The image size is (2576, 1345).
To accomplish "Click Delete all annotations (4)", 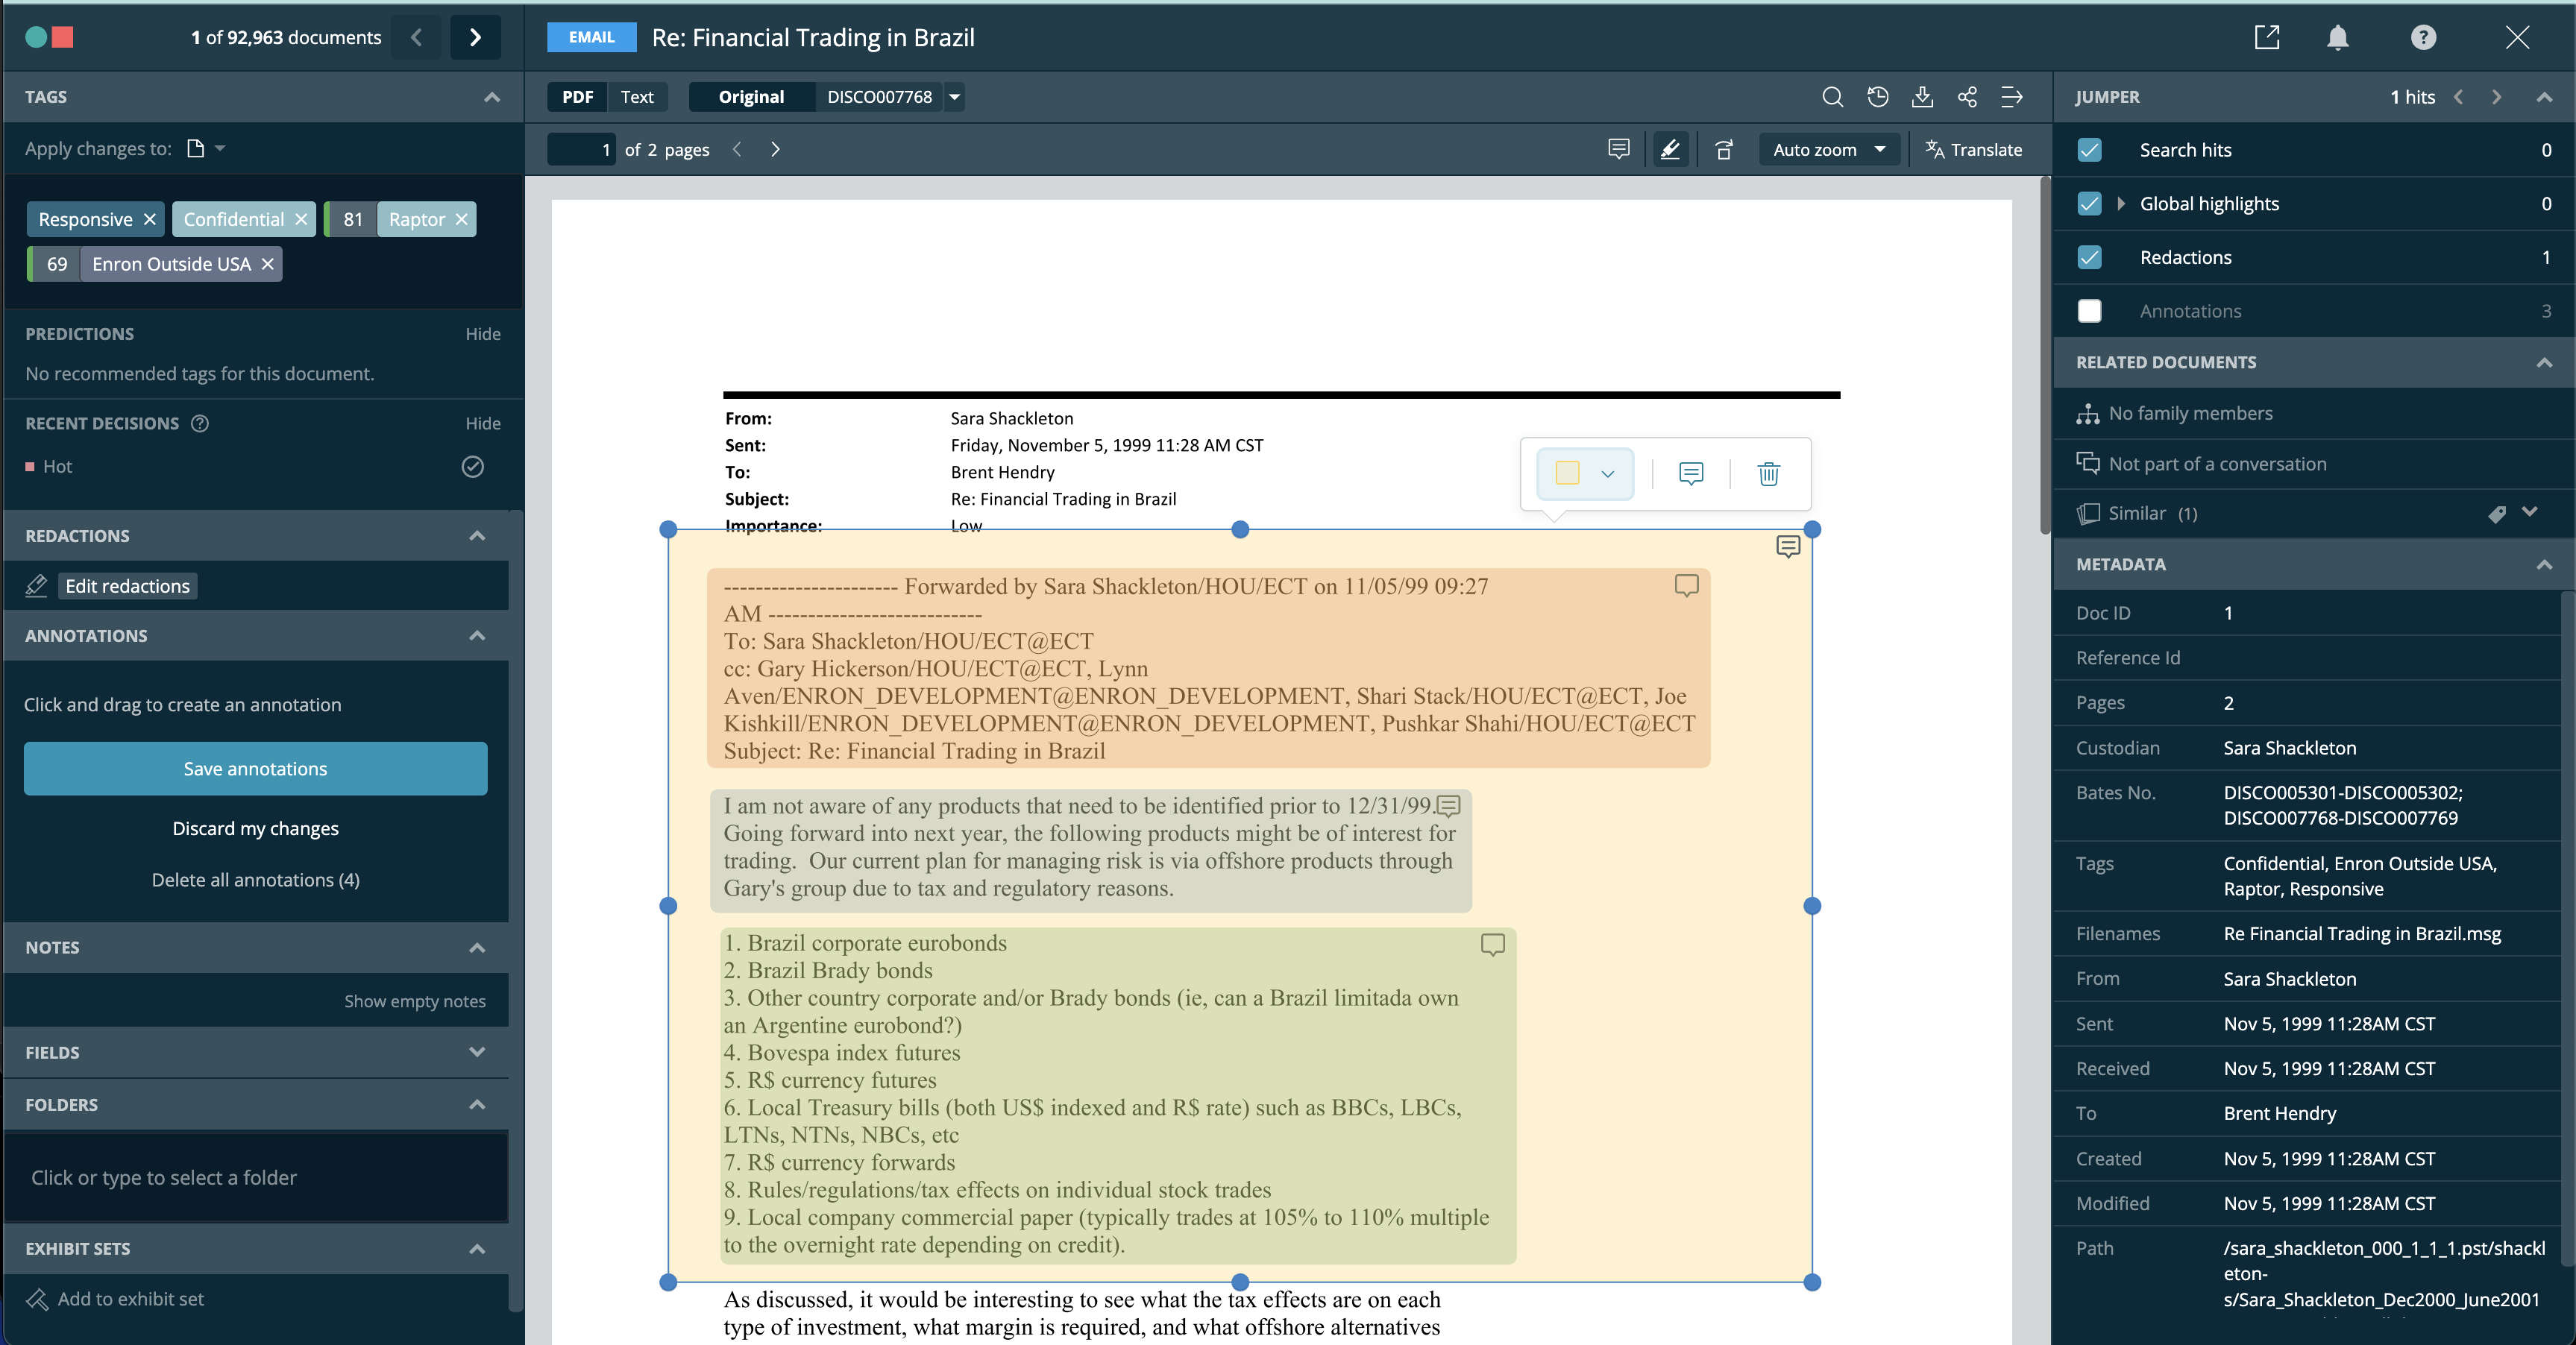I will pyautogui.click(x=255, y=880).
